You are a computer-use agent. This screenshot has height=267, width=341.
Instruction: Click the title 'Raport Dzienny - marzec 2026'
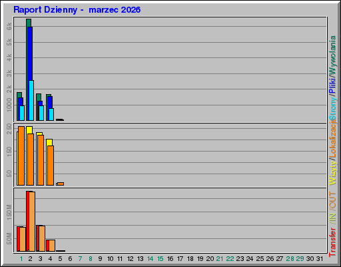[77, 10]
